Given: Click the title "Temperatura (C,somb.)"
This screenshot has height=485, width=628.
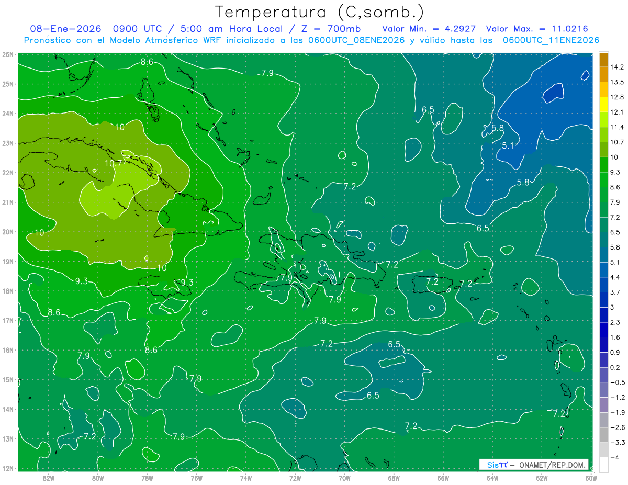Looking at the screenshot, I should pos(319,13).
